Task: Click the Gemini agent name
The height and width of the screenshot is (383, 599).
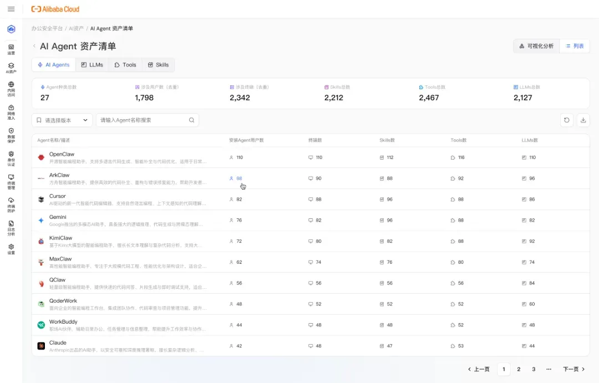Action: (58, 217)
